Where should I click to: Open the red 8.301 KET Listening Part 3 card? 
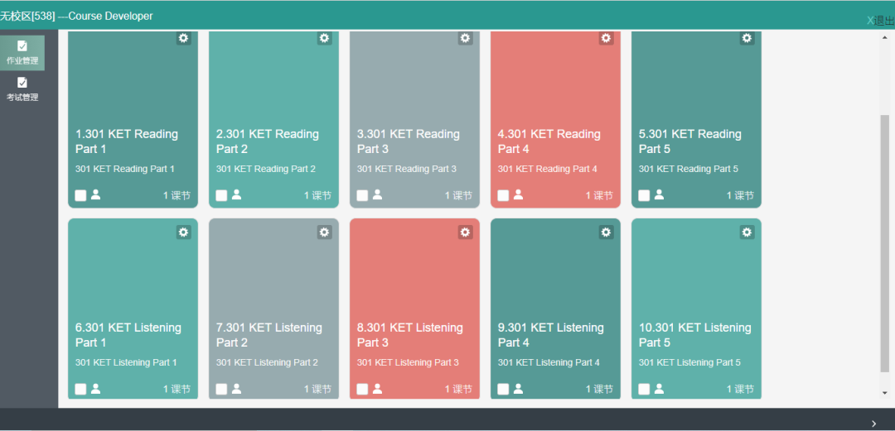coord(414,309)
